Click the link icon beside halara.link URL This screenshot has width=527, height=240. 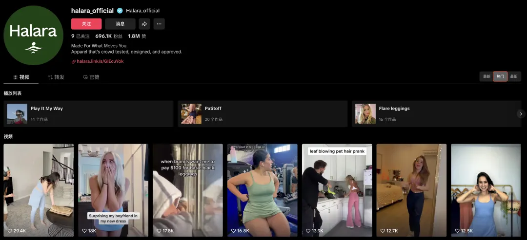tap(74, 62)
